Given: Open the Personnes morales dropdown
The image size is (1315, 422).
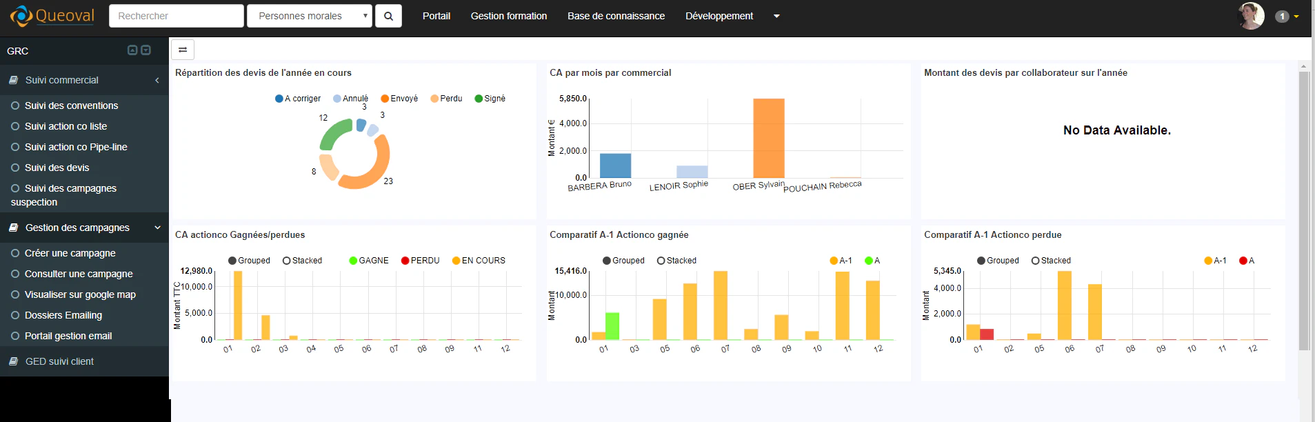Looking at the screenshot, I should click(310, 16).
